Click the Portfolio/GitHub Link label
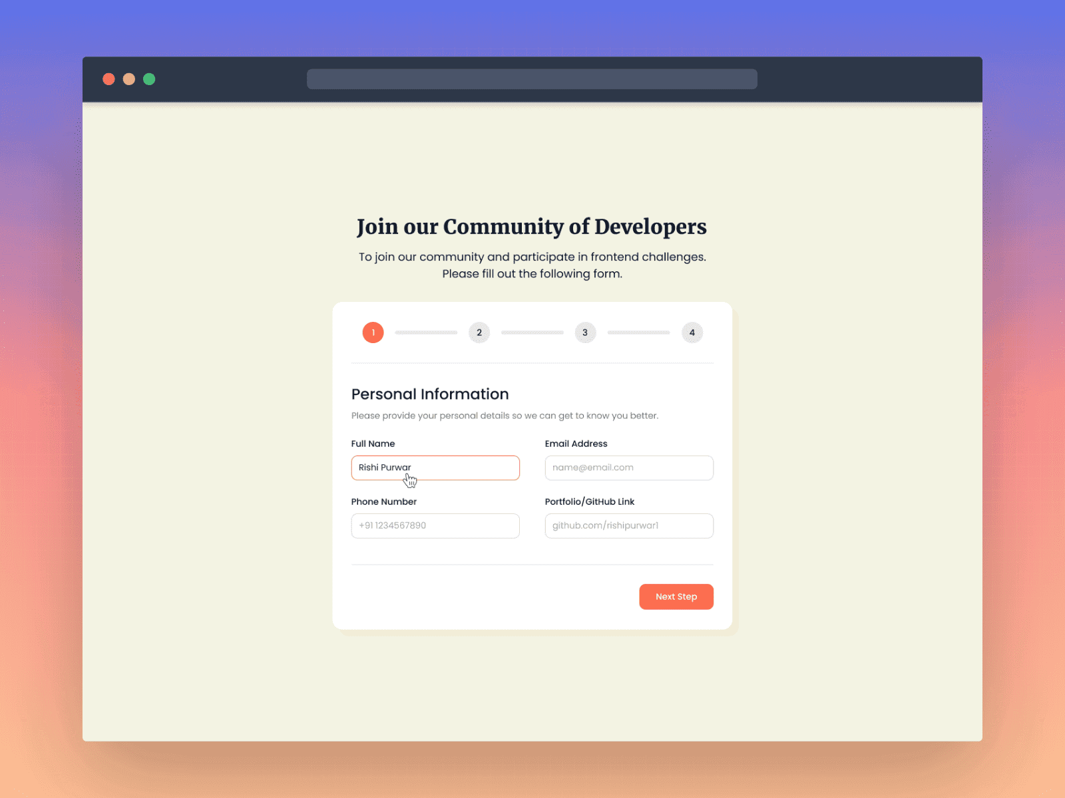 pyautogui.click(x=590, y=501)
